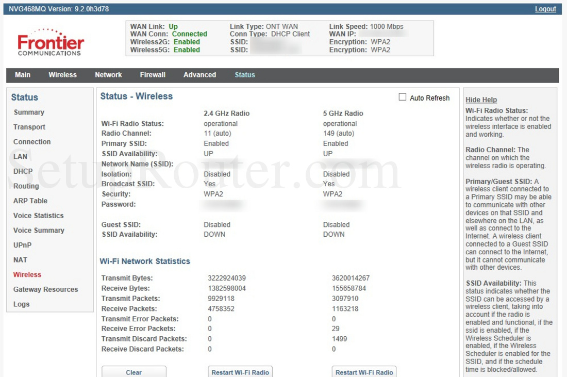Restart the 5 GHz Wi-Fi Radio
Viewport: 567px width, 377px height.
(x=364, y=372)
